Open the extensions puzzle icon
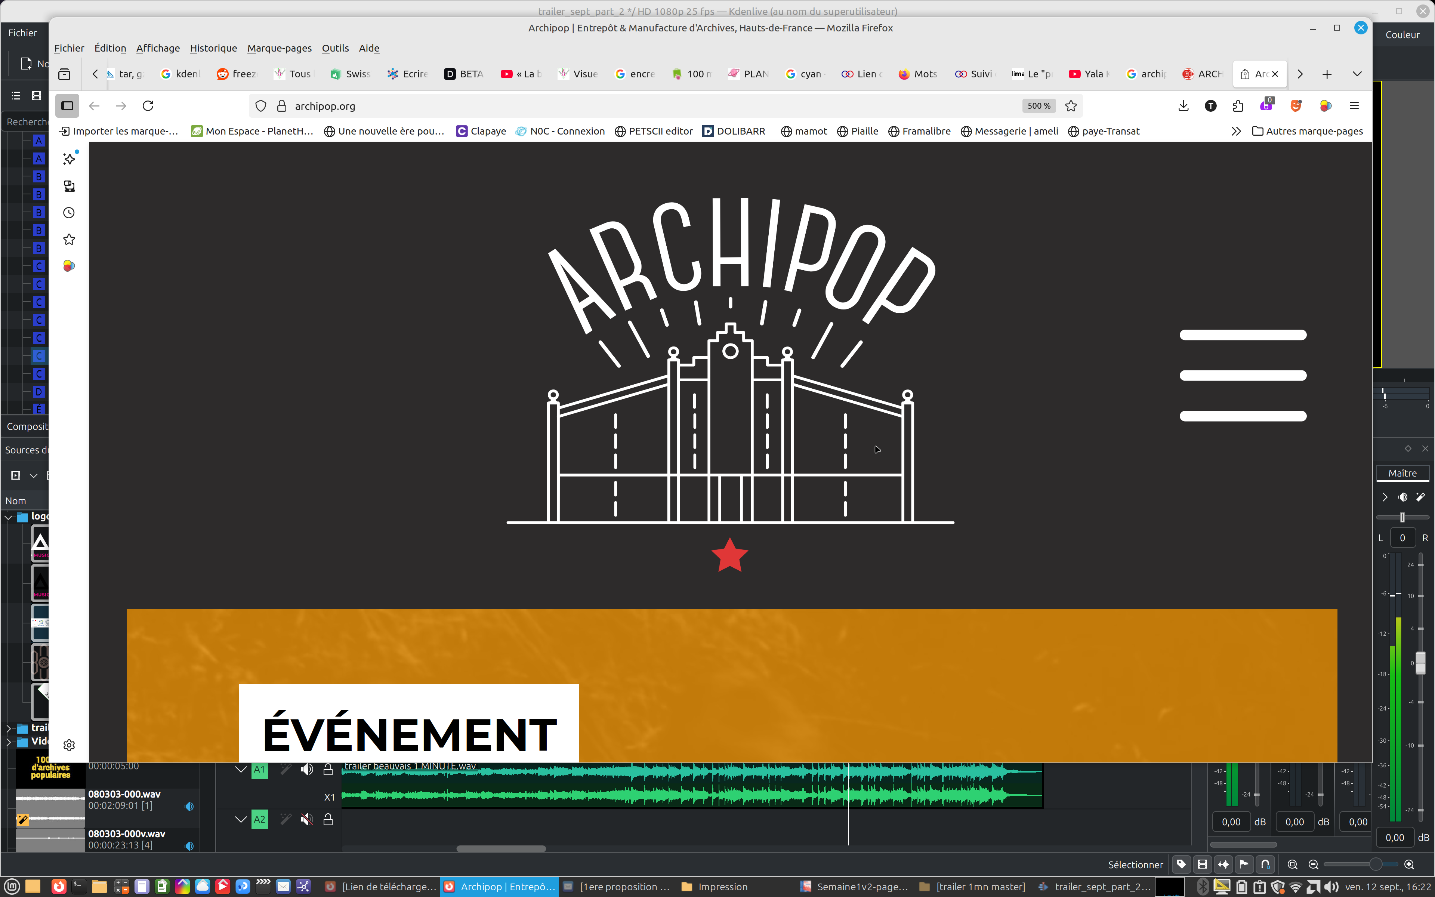The width and height of the screenshot is (1435, 897). tap(1238, 106)
